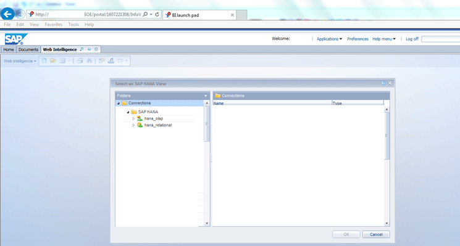Open the address bar dropdown arrow
460x246 pixels.
[x=151, y=14]
